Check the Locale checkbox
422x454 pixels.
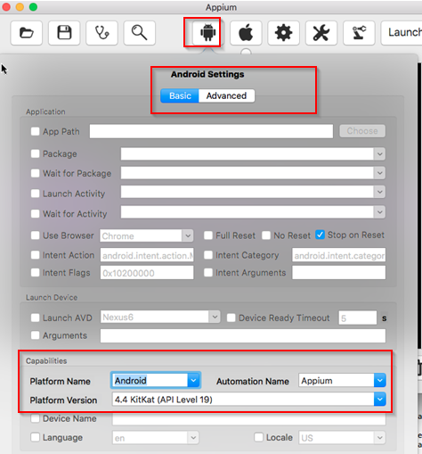pos(259,437)
